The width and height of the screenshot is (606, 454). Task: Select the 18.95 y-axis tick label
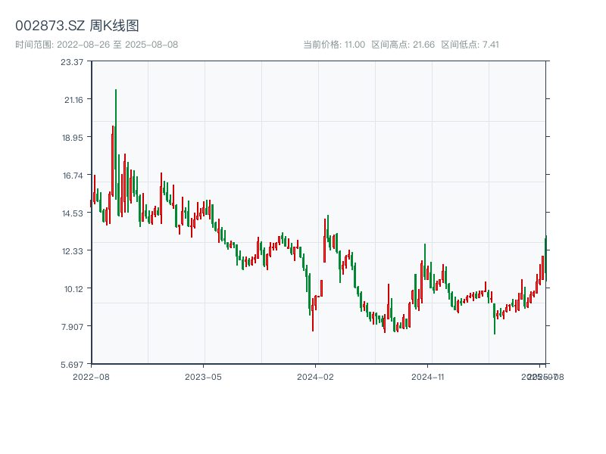tap(72, 138)
